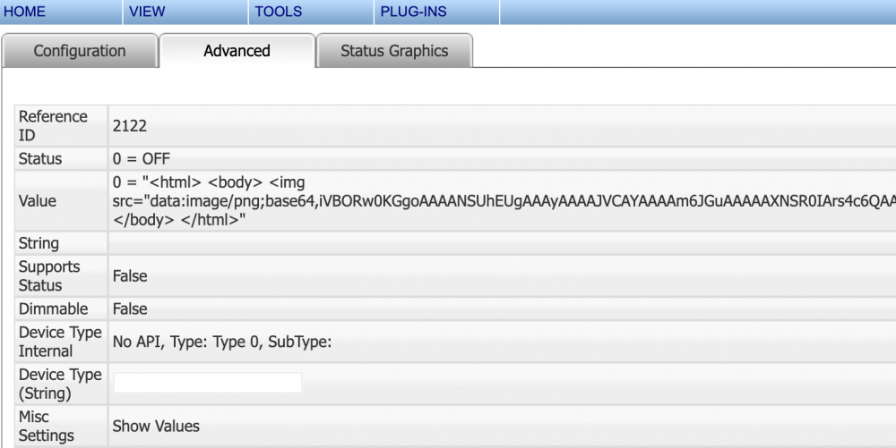This screenshot has height=448, width=896.
Task: Click the base64 image HTML value text
Action: click(502, 201)
